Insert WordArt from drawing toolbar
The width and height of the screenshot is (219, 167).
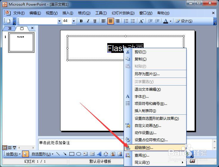(99, 154)
